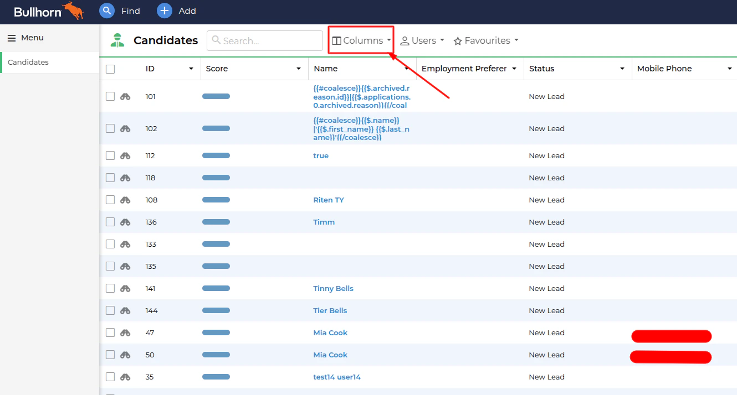Click binoculars icon for candidate 144

[x=125, y=310]
